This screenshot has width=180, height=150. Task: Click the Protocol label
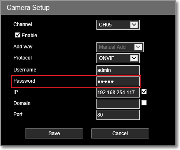(22, 58)
